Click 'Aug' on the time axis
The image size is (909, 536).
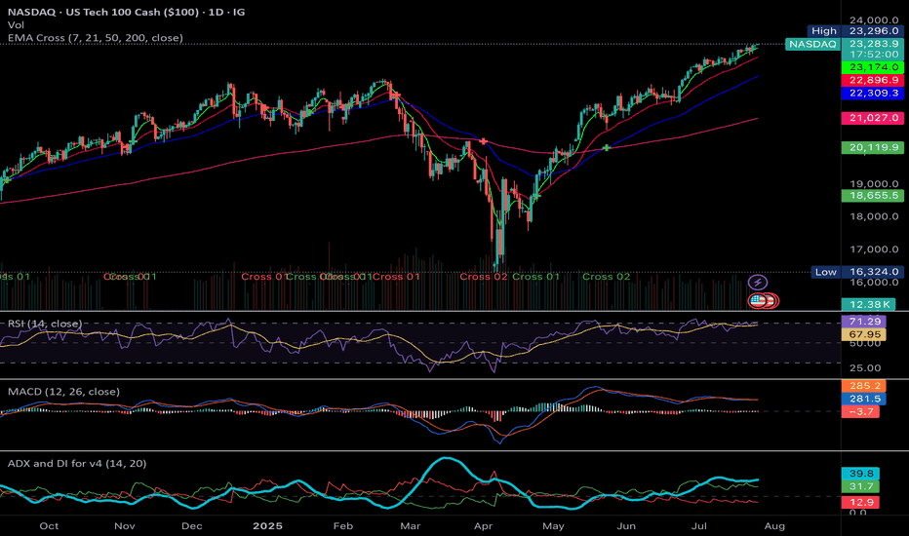point(774,526)
